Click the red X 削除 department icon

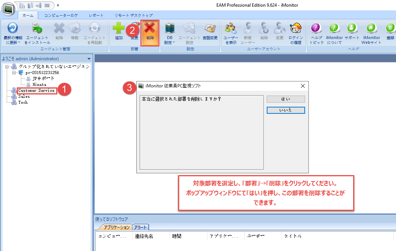(x=150, y=28)
